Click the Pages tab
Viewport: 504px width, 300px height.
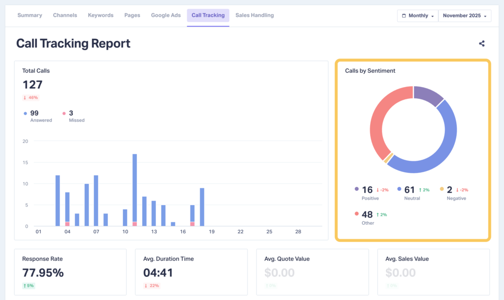(x=132, y=15)
